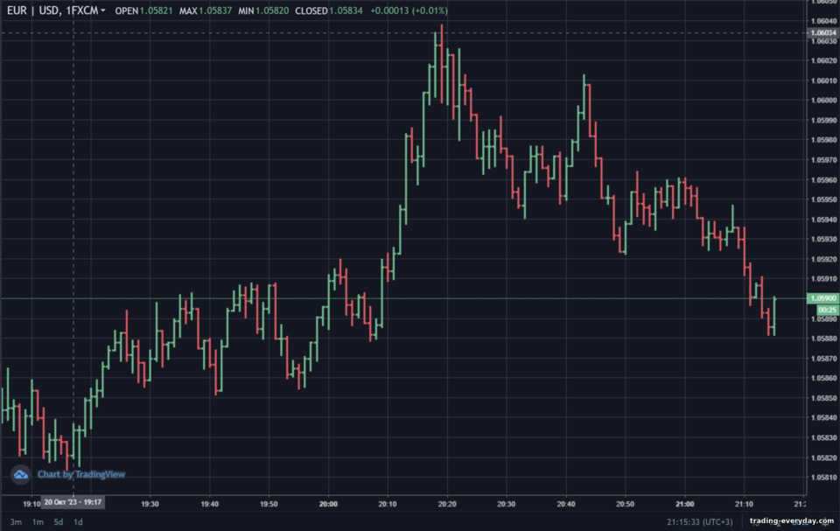Click the 1.06034 crosshair price label
Viewport: 840px width, 531px height.
point(822,32)
